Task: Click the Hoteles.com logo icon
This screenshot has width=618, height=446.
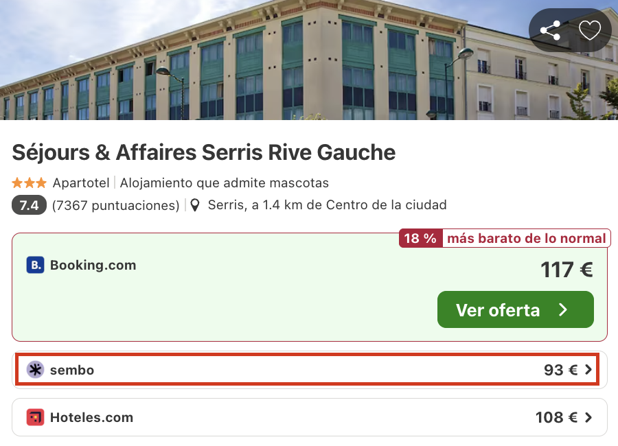Action: [x=35, y=417]
